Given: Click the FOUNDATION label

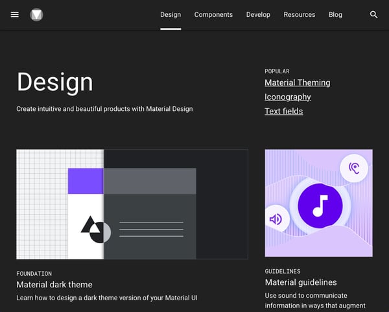Looking at the screenshot, I should coord(34,274).
